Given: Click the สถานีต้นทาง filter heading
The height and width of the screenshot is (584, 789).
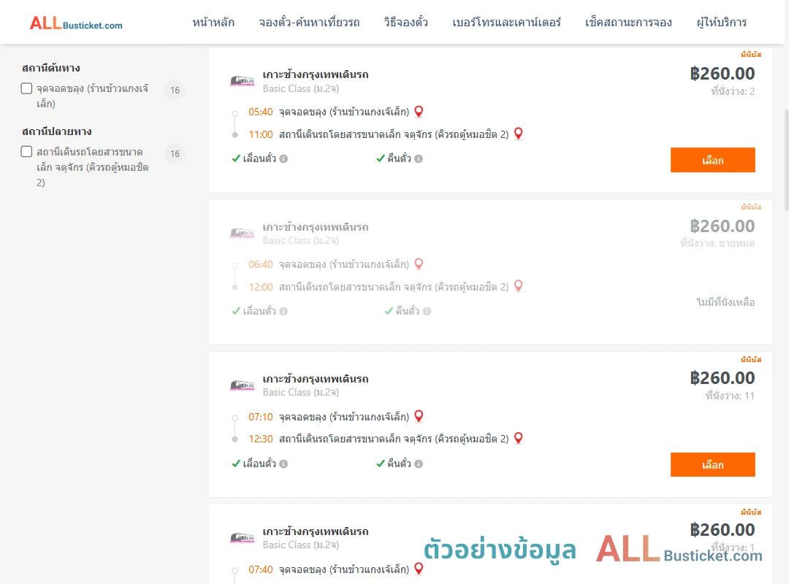Looking at the screenshot, I should point(51,68).
